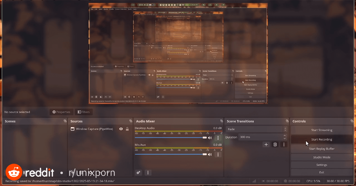Viewport: 356px width, 186px height.
Task: Click the OBS preview canvas
Action: coord(178,53)
